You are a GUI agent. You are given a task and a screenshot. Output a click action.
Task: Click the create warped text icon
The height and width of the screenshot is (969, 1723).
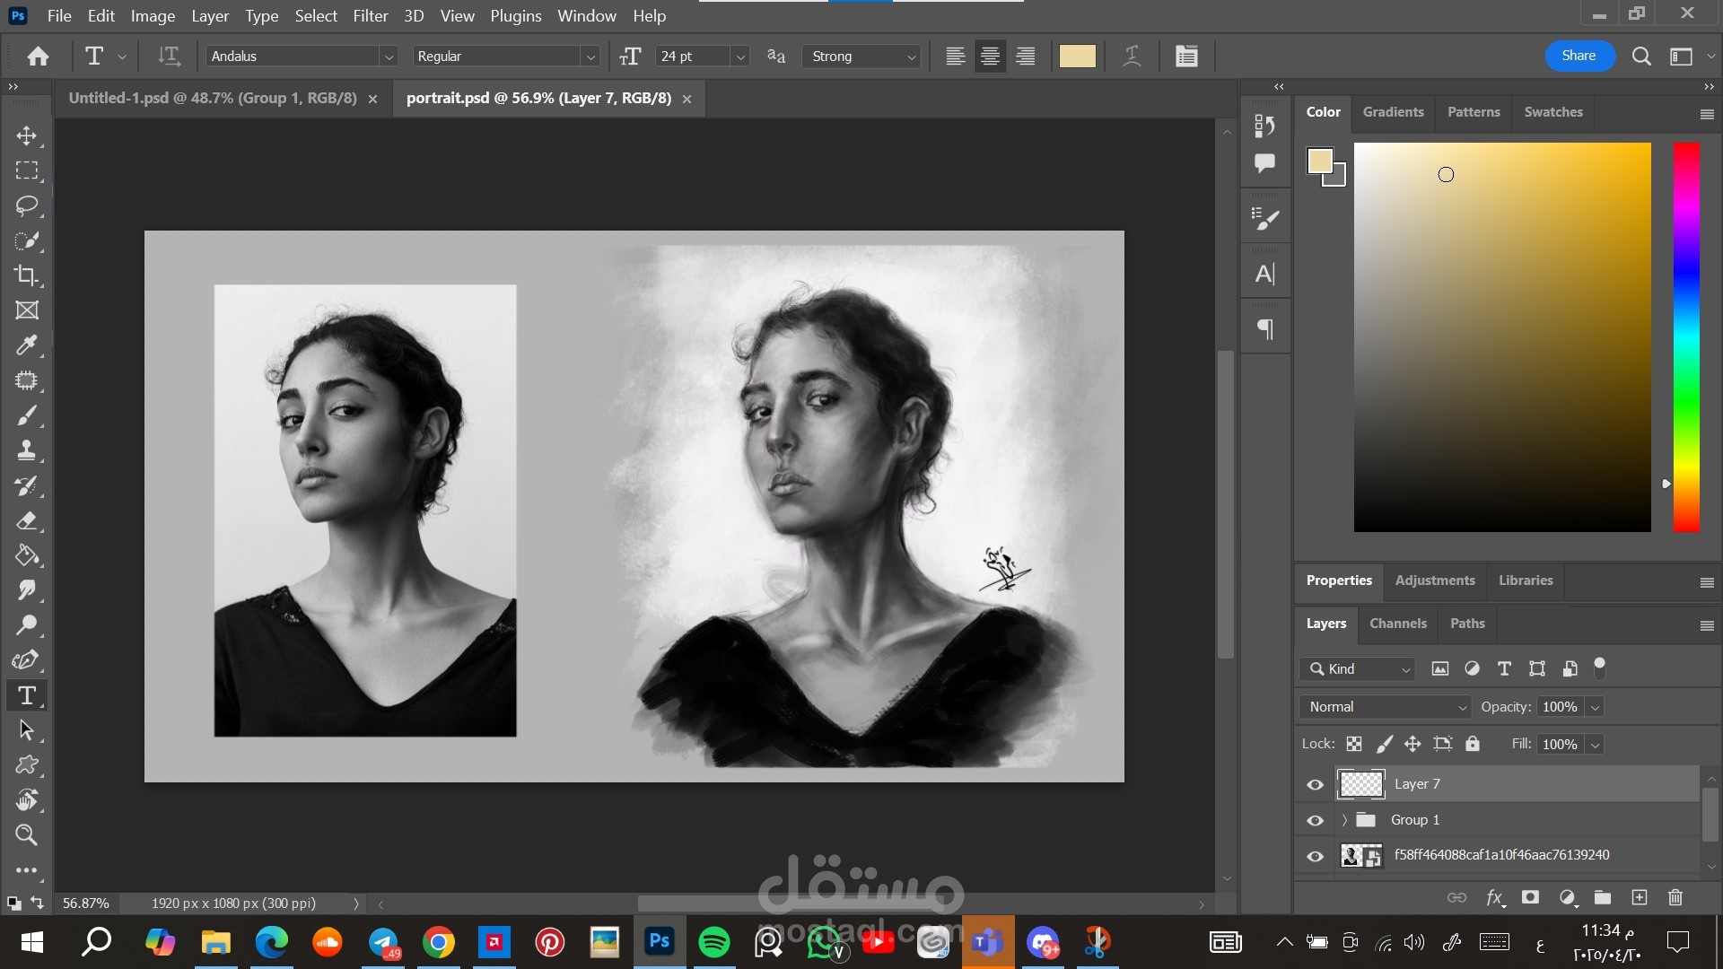(1133, 56)
